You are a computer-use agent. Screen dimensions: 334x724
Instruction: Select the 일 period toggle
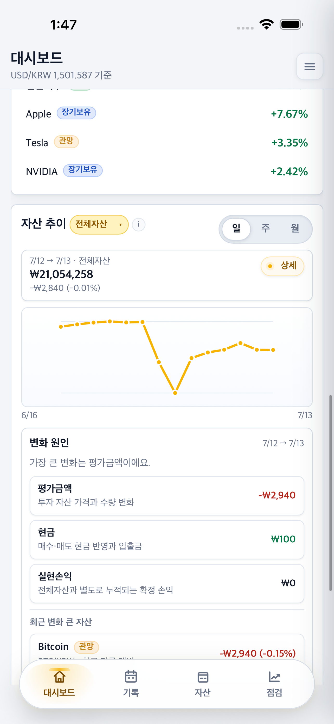236,229
